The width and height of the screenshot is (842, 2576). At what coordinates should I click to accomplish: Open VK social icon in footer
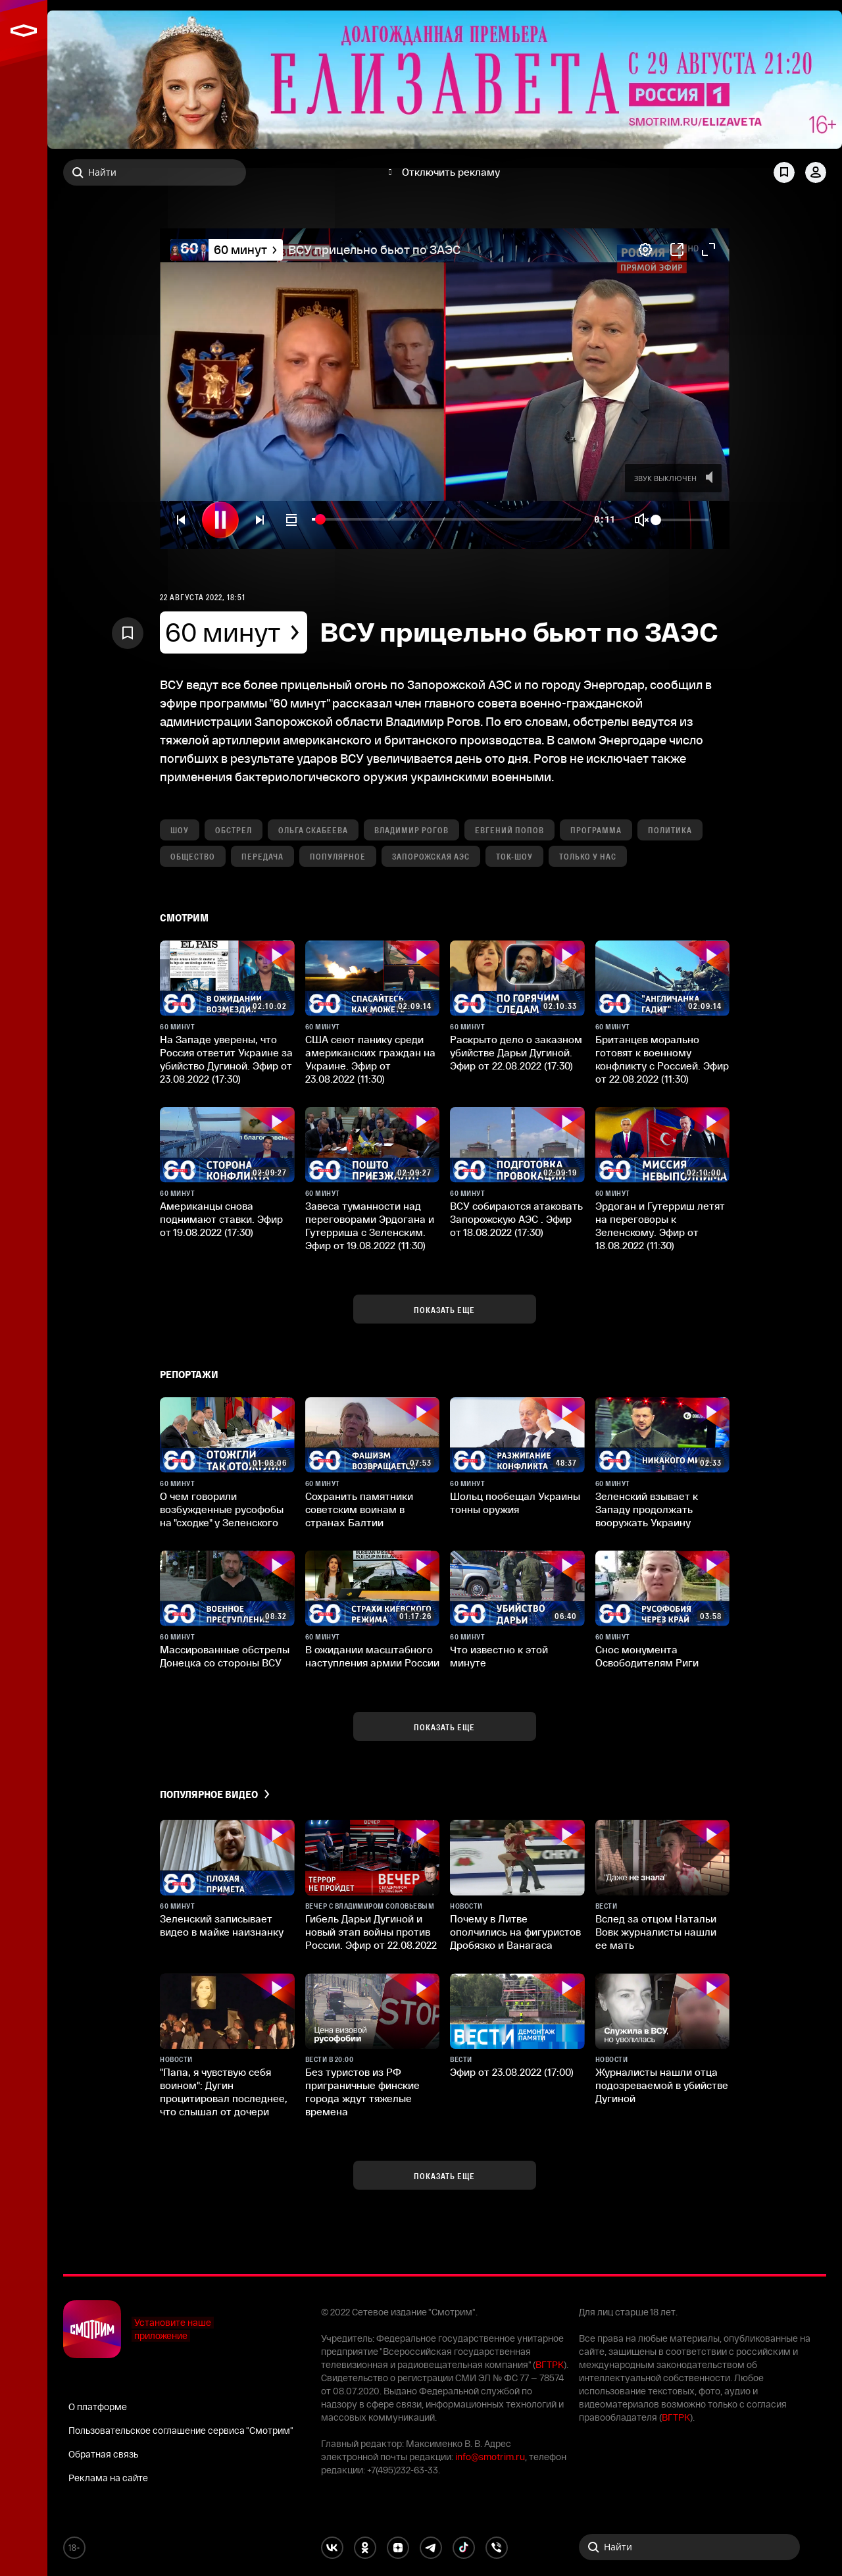(x=332, y=2547)
